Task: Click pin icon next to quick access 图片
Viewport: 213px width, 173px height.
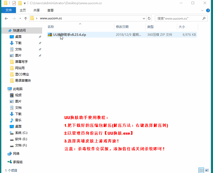Action: (x=40, y=56)
